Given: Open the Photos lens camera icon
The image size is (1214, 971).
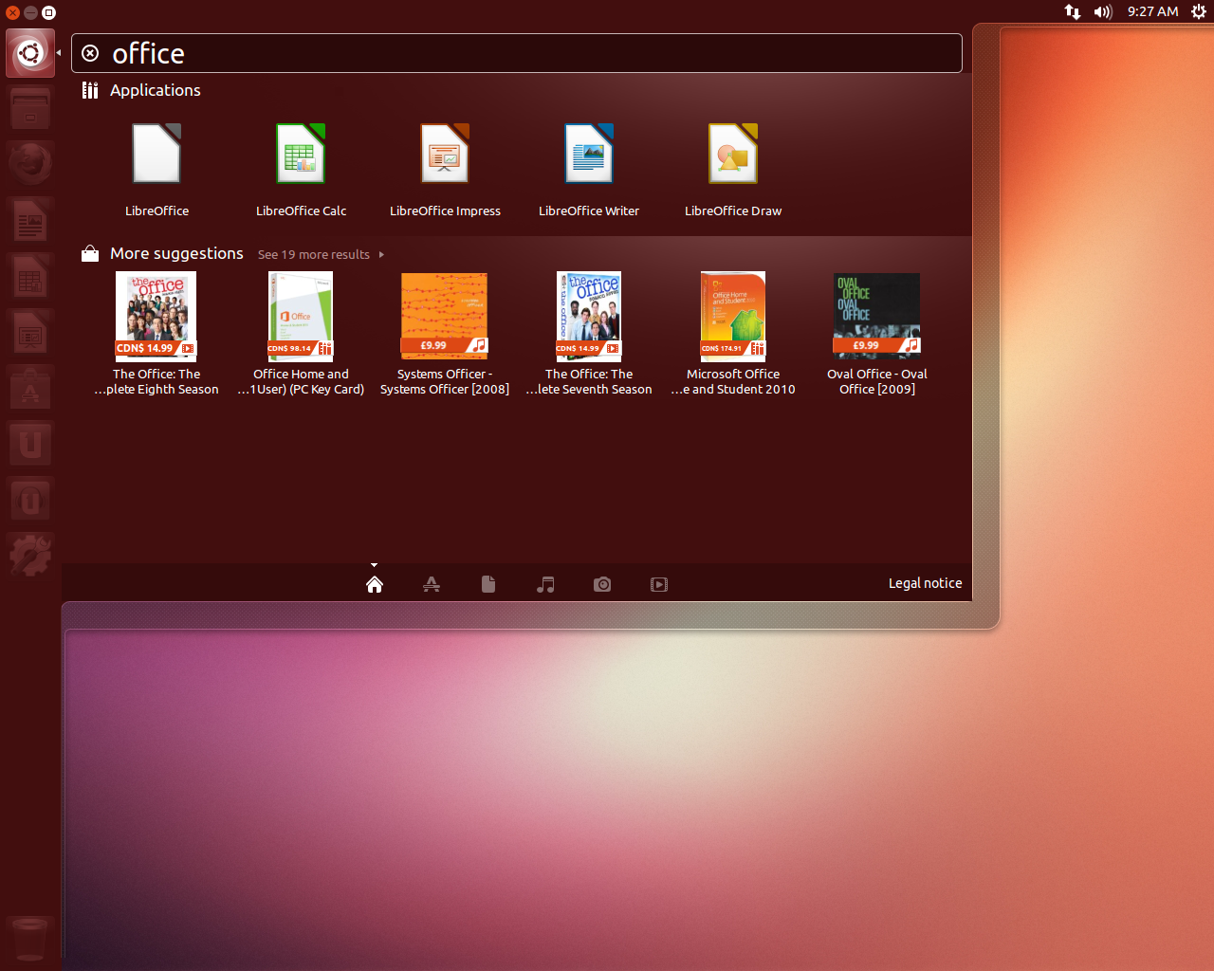Looking at the screenshot, I should (602, 584).
